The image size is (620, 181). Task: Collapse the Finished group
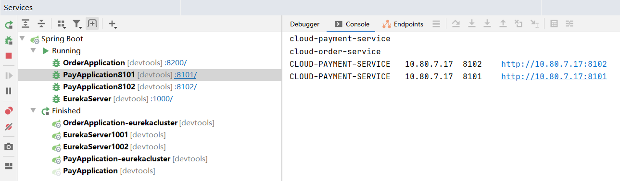click(x=33, y=111)
